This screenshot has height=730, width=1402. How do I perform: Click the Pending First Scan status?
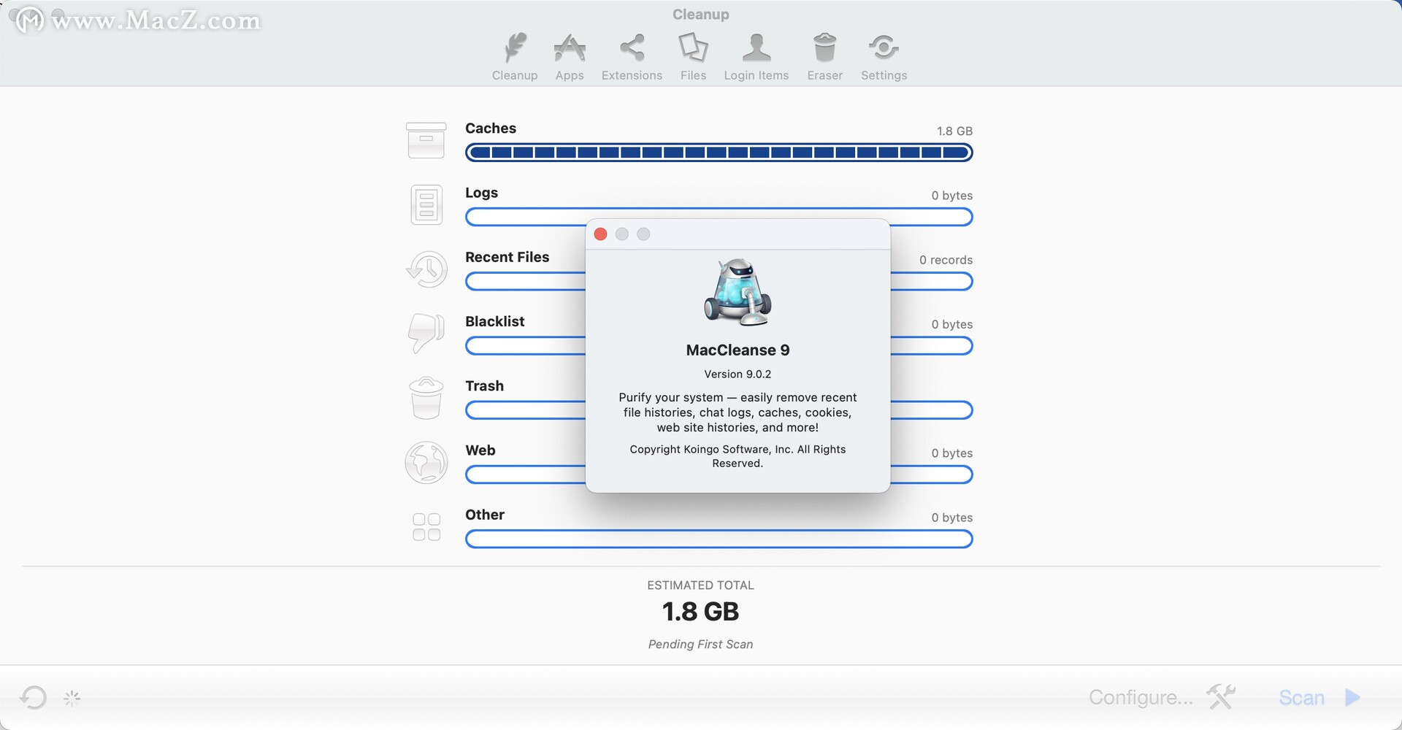700,644
